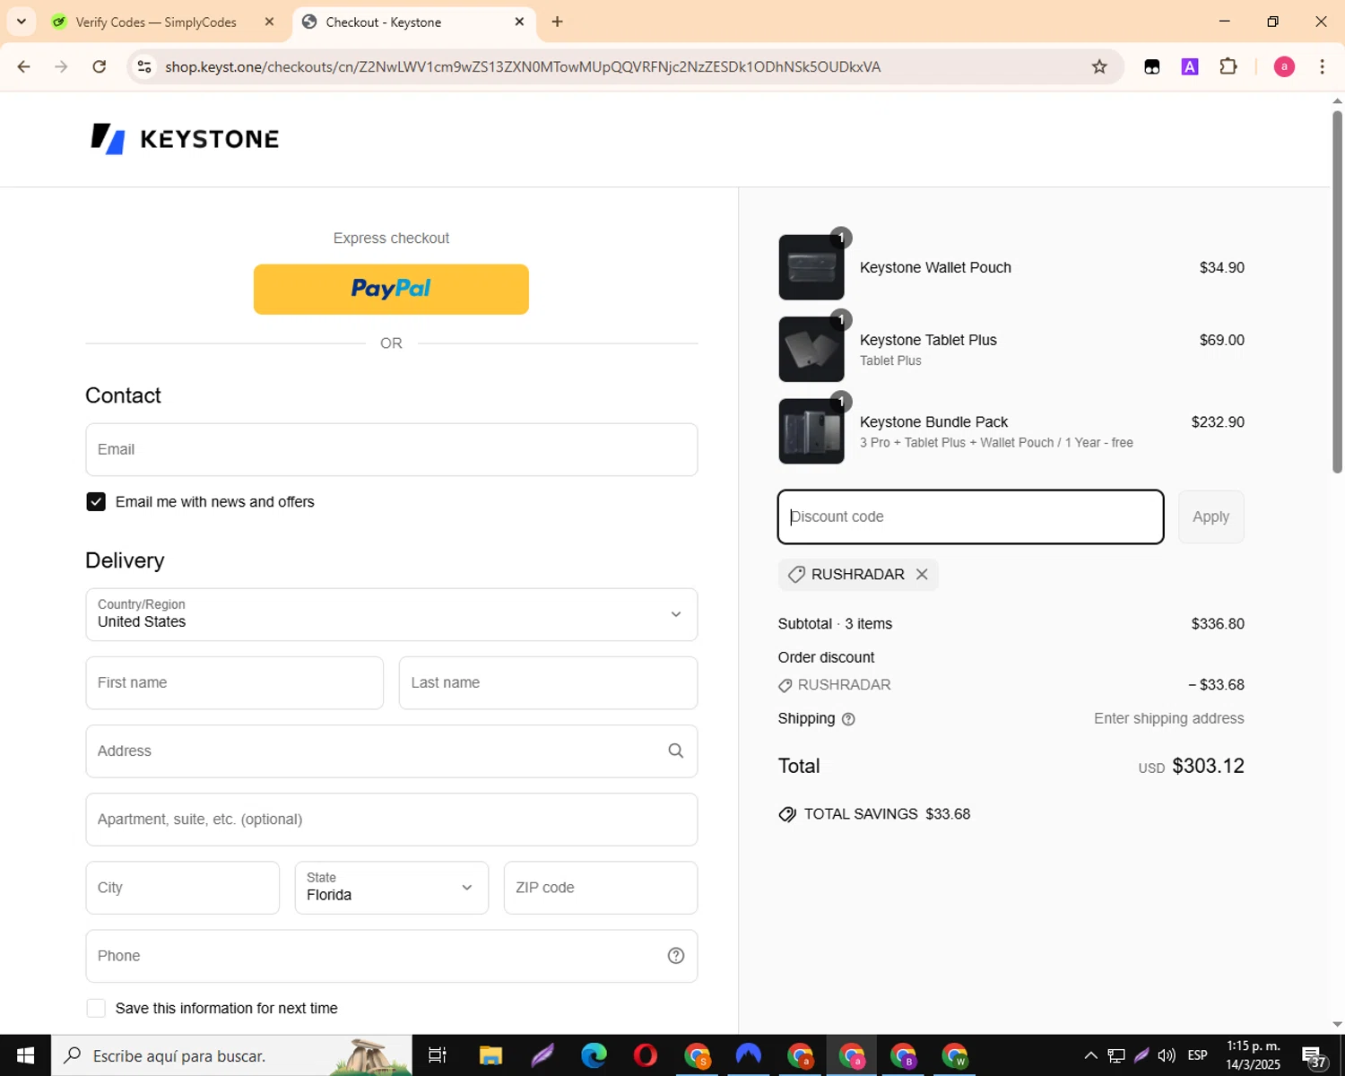Click the scrollbar down arrow
Image resolution: width=1345 pixels, height=1076 pixels.
point(1337,1024)
